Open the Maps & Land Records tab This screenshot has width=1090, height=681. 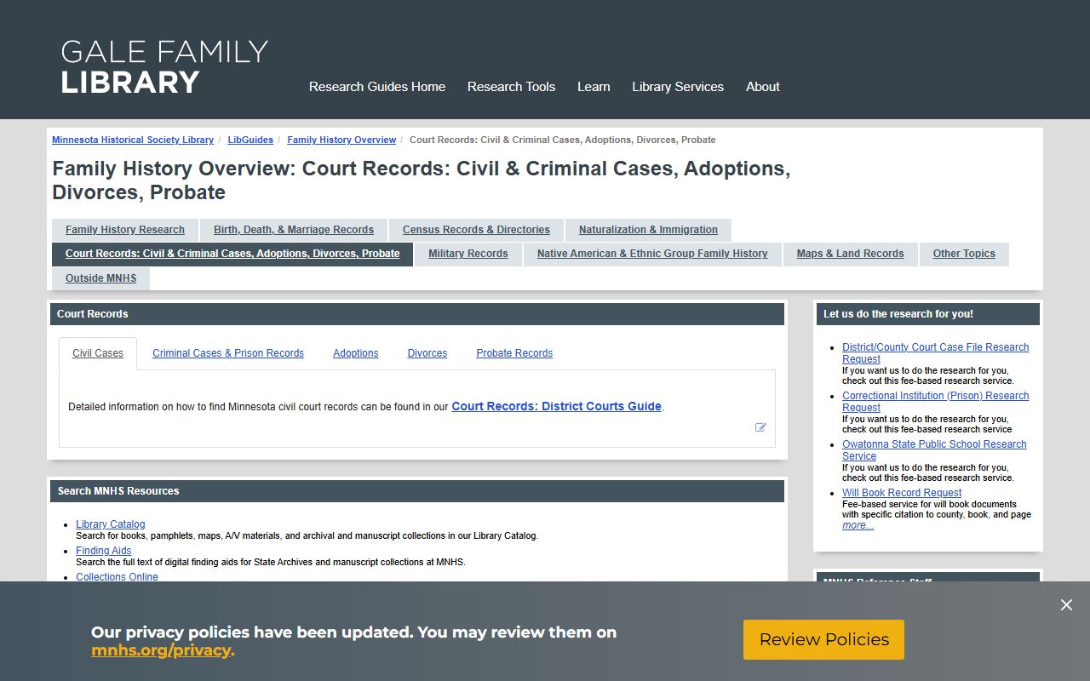[x=850, y=254]
